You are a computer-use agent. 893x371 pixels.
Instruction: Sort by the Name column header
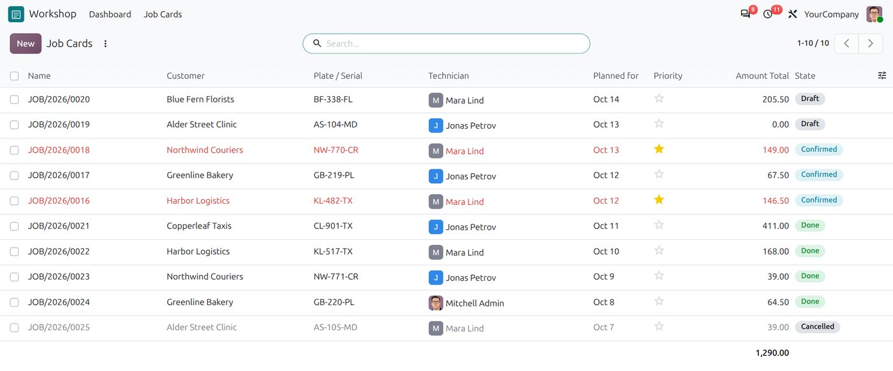(39, 76)
